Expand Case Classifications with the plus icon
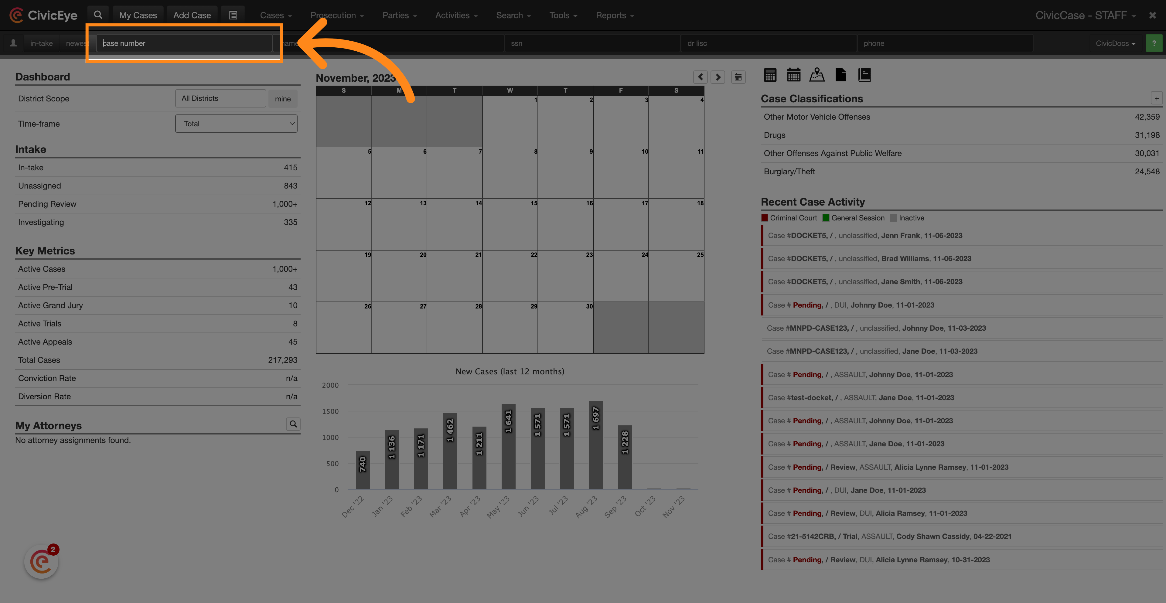 pyautogui.click(x=1157, y=98)
